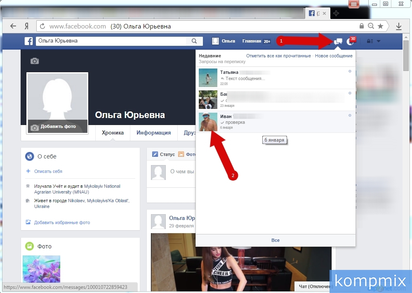
Task: Switch to Хроника tab
Action: [113, 133]
